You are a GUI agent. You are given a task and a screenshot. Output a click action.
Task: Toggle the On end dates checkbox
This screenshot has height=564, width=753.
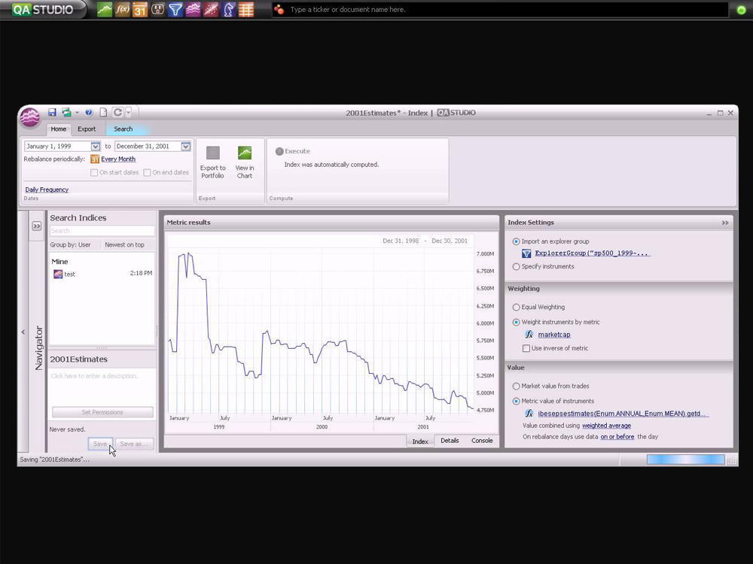147,173
